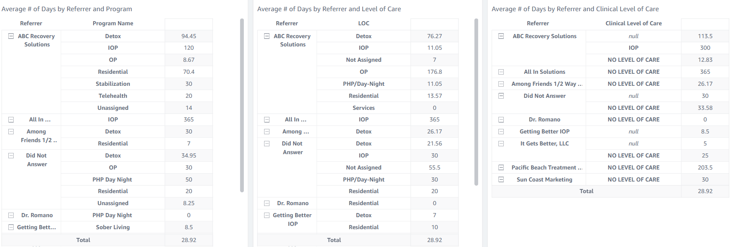Collapse Among Friends in Program table
Screen dimensions: 731x247
[11, 132]
